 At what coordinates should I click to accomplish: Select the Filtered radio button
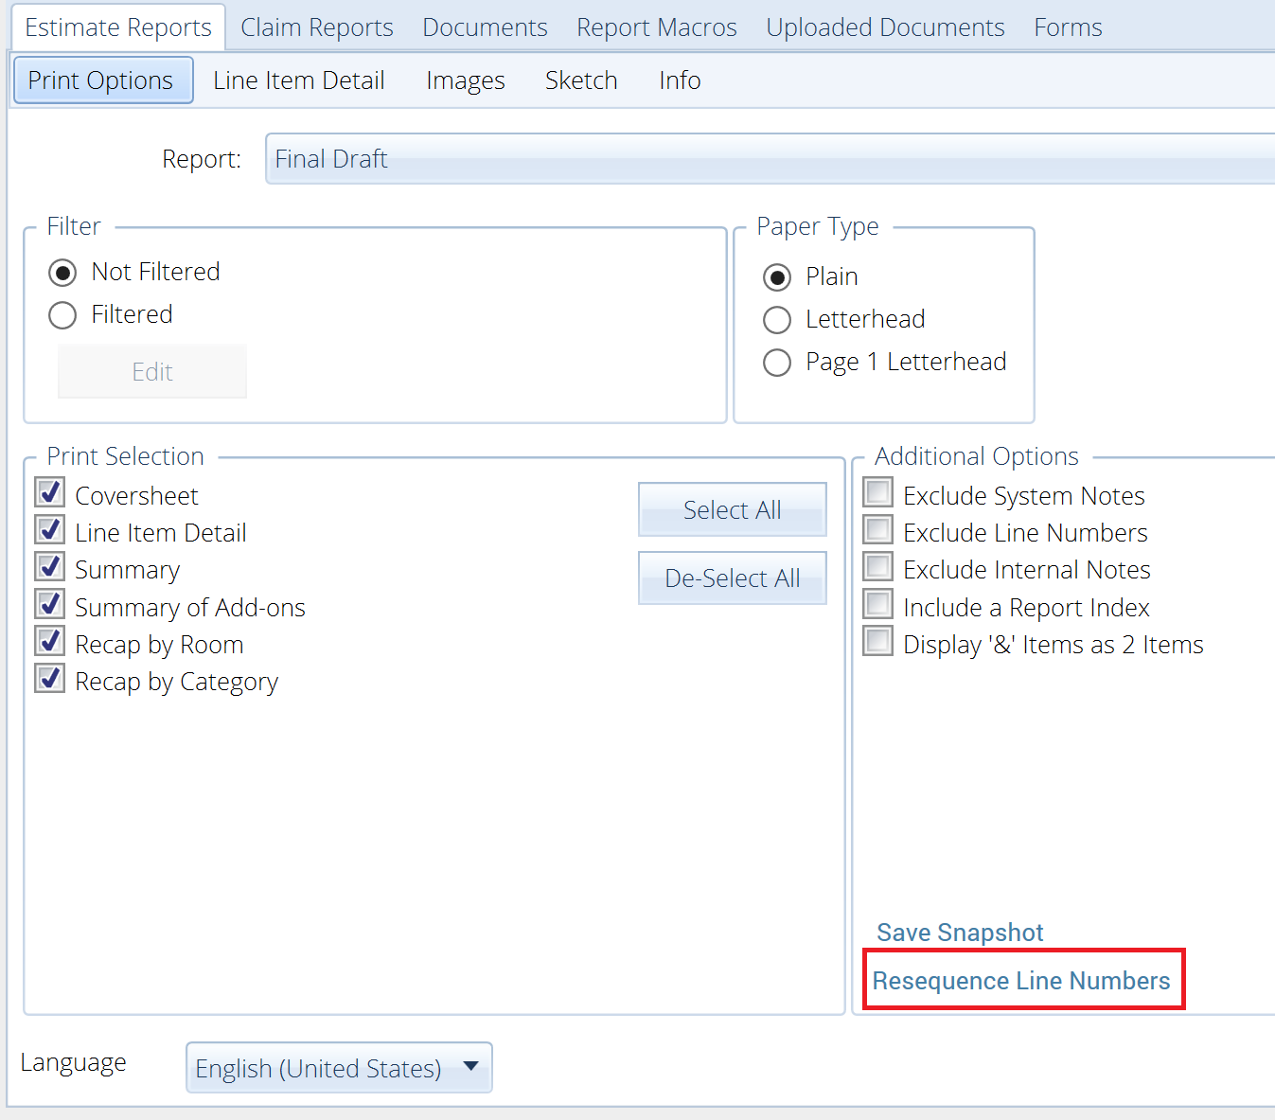click(x=62, y=315)
